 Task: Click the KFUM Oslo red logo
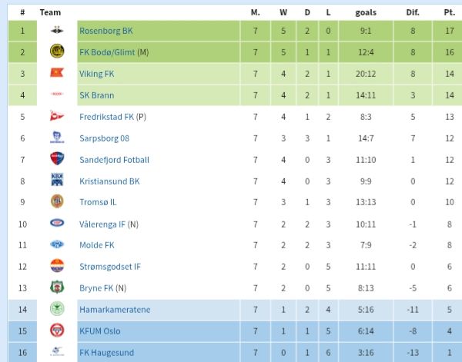click(56, 330)
